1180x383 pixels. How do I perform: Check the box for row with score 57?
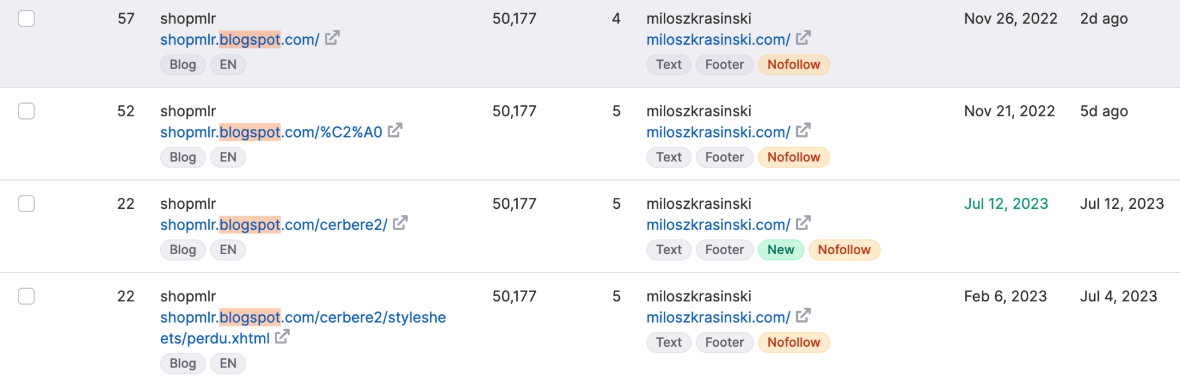[x=27, y=18]
